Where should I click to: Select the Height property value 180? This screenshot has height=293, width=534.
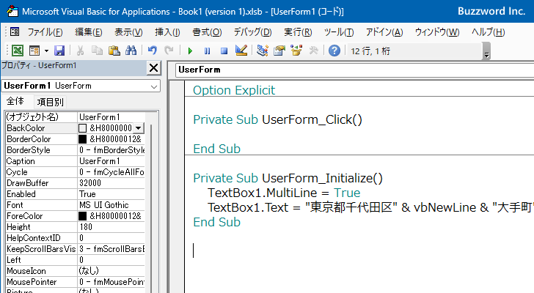click(111, 227)
